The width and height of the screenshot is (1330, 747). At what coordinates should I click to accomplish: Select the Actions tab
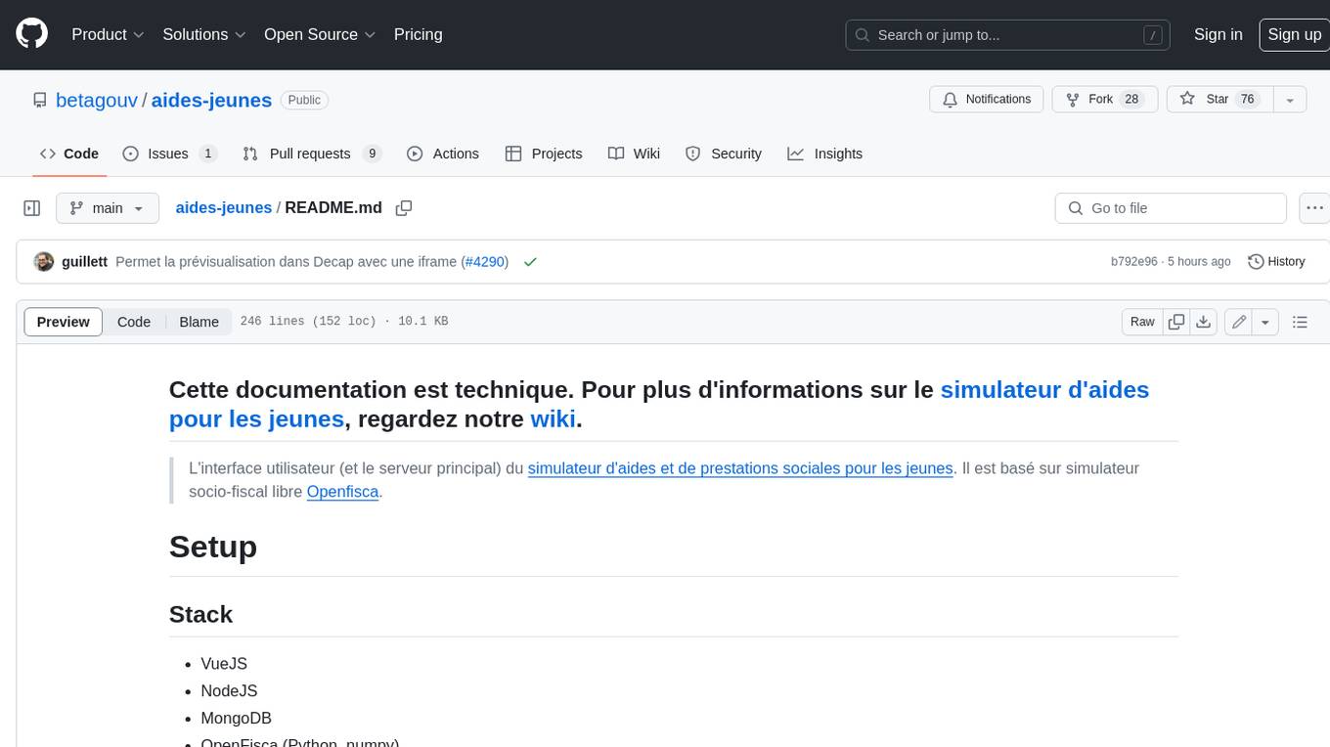pyautogui.click(x=442, y=154)
